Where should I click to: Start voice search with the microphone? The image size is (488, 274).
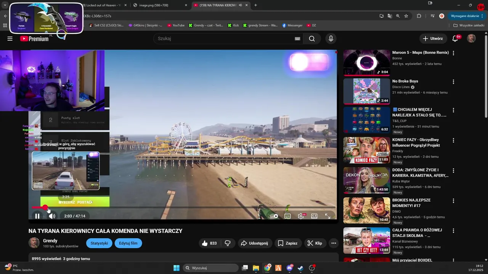pos(331,38)
